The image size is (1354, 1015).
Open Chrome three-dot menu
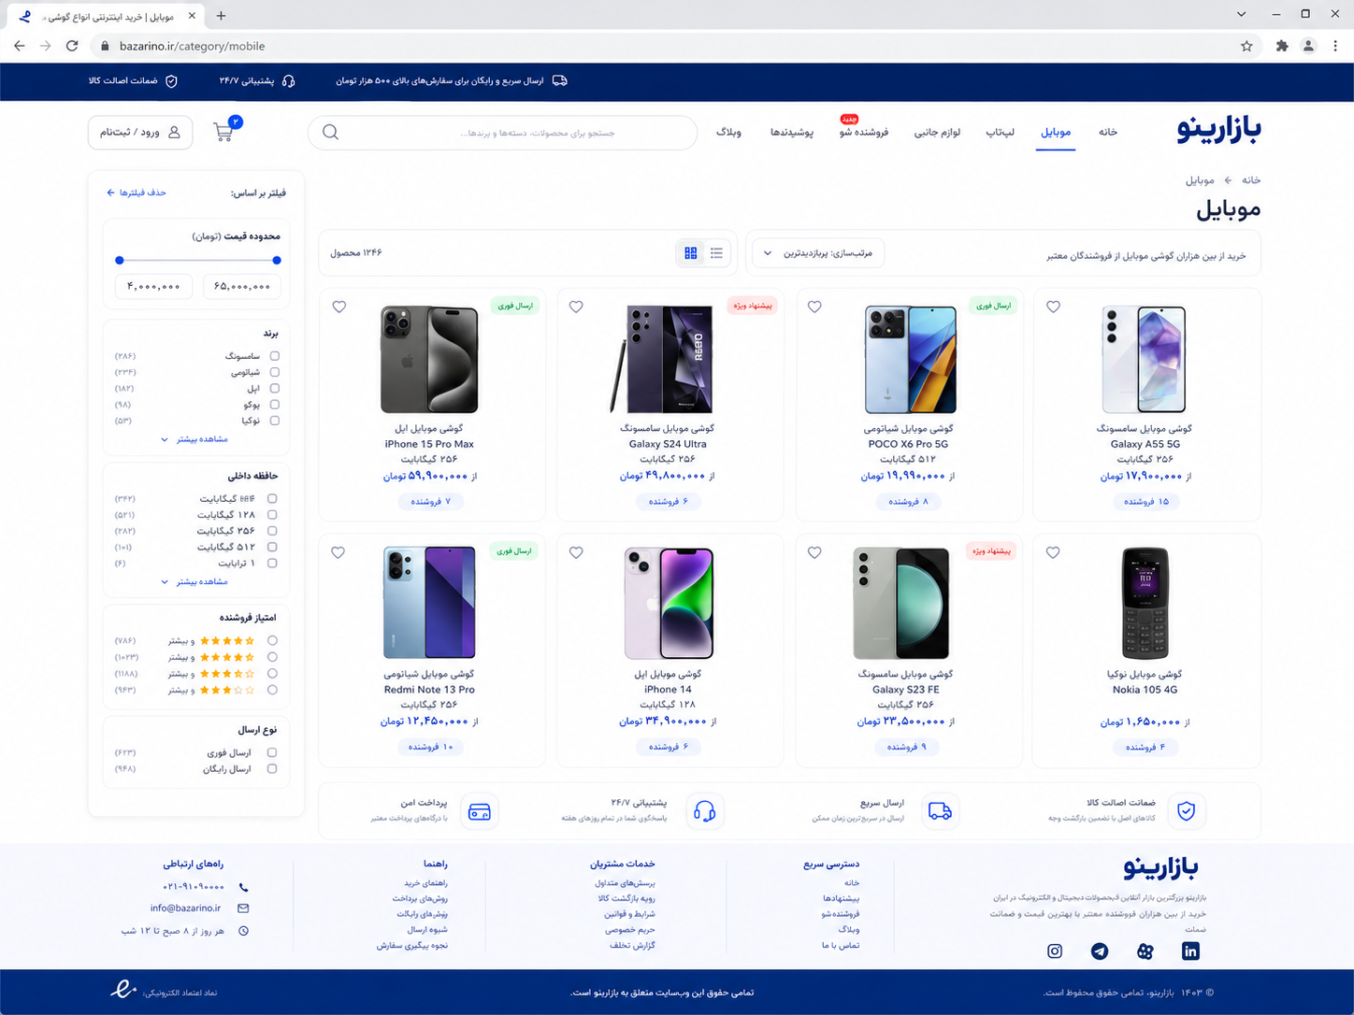1335,46
